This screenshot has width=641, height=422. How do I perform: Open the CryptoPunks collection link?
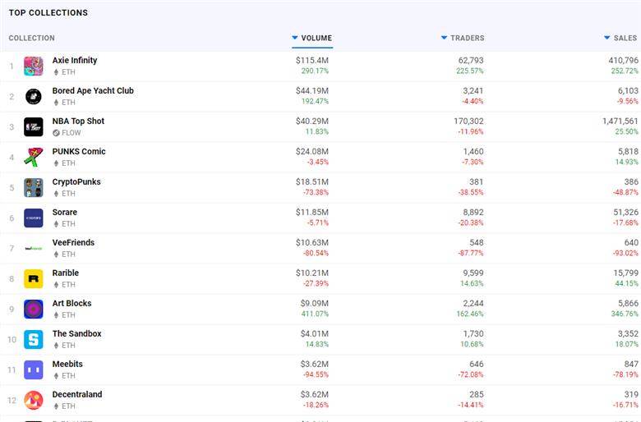[76, 181]
